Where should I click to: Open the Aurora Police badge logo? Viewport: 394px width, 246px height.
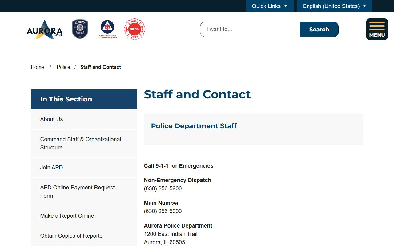[x=80, y=29]
